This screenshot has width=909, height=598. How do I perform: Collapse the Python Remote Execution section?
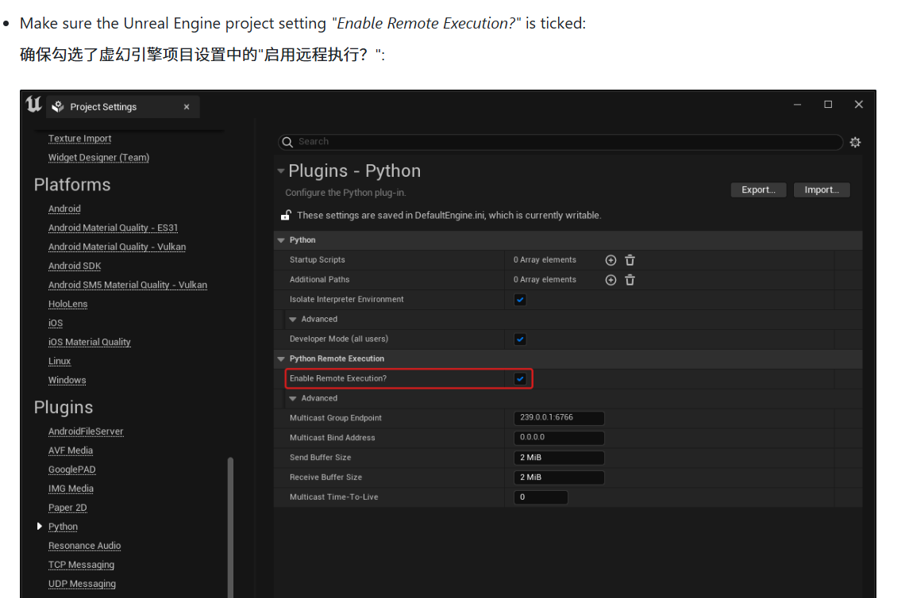pos(281,358)
